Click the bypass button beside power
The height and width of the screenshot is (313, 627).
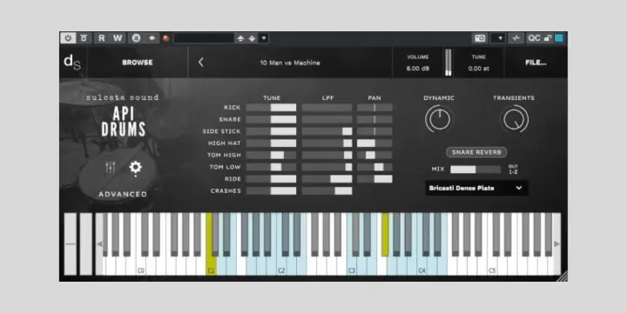(x=84, y=38)
